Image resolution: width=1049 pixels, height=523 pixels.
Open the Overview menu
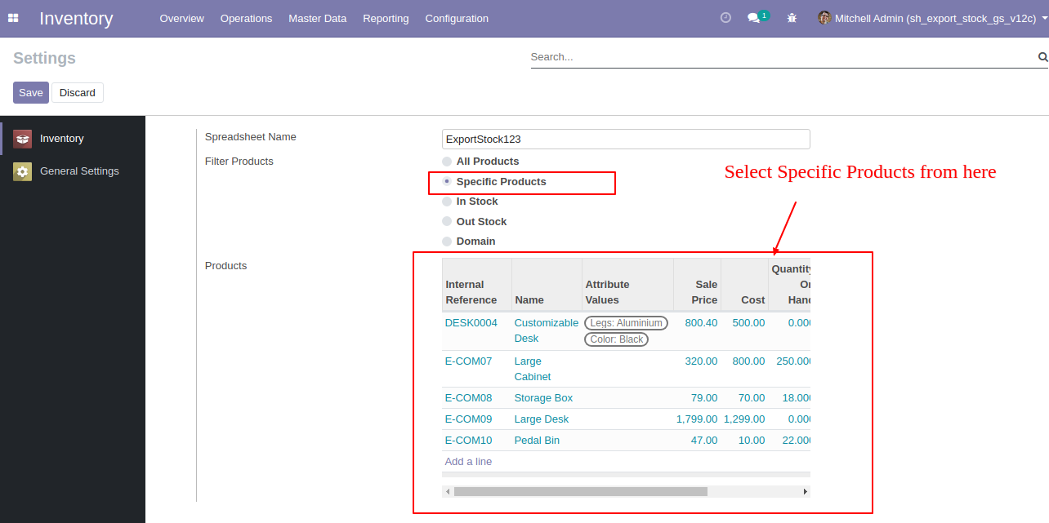182,18
